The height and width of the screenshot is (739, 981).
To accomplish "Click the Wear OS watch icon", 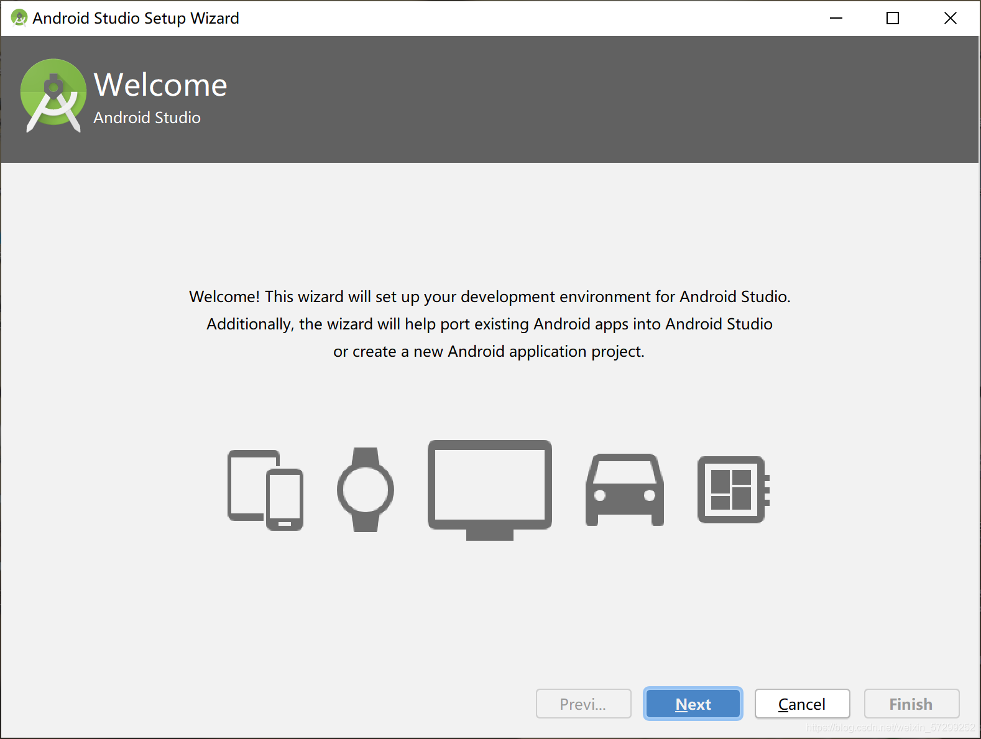I will point(366,490).
